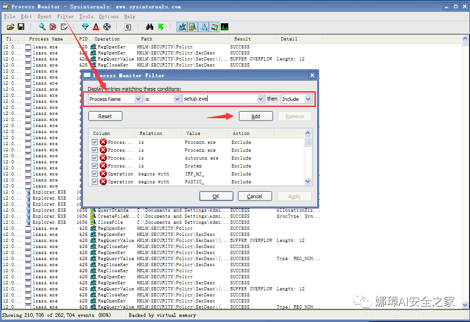470x322 pixels.
Task: Click the Operation column header in main list
Action: [112, 39]
